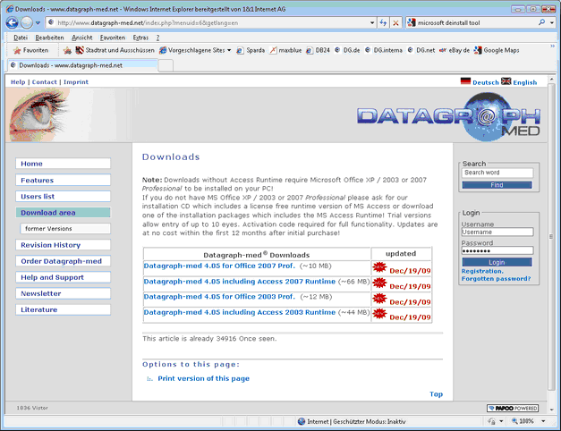Click the add to favorites bar icon

[67, 50]
